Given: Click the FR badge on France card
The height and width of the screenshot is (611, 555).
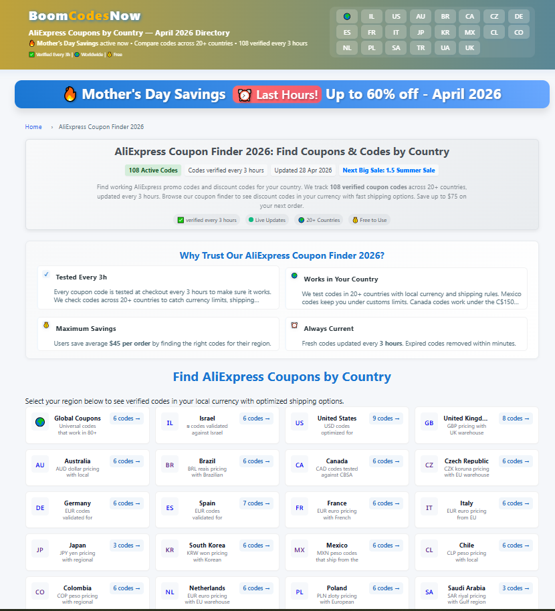Looking at the screenshot, I should (x=300, y=508).
